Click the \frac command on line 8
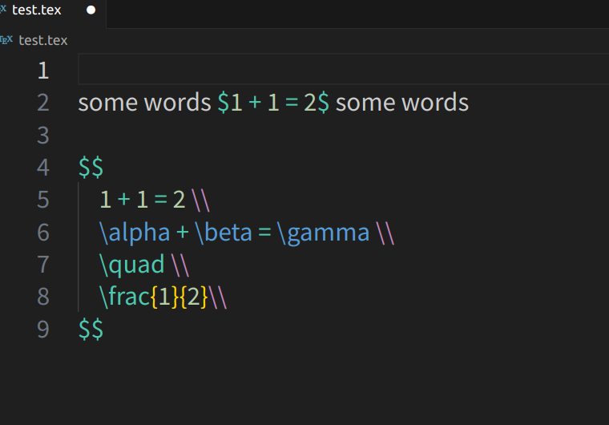This screenshot has height=425, width=609. tap(125, 297)
